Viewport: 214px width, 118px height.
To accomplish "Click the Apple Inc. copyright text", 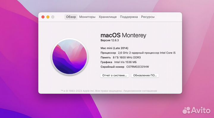I will (92, 91).
